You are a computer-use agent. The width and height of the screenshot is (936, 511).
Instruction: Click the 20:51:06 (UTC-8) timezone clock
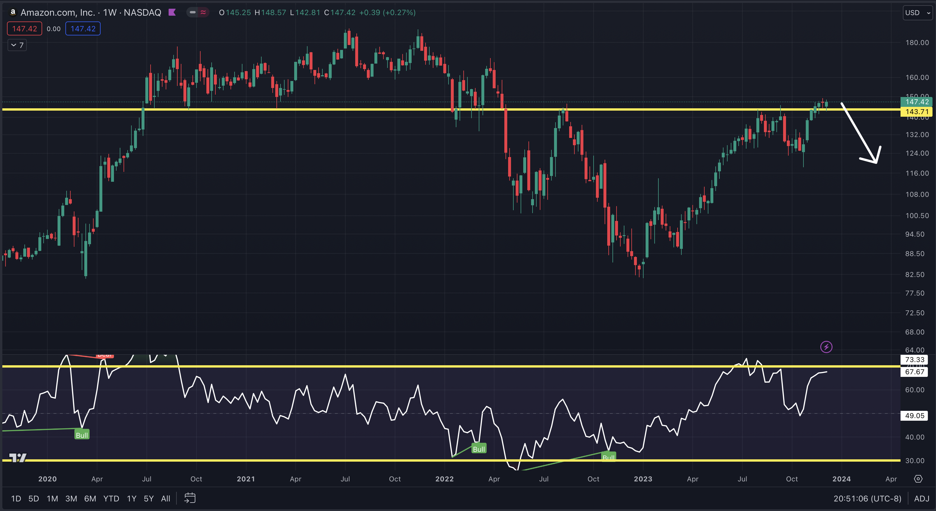[x=867, y=499]
